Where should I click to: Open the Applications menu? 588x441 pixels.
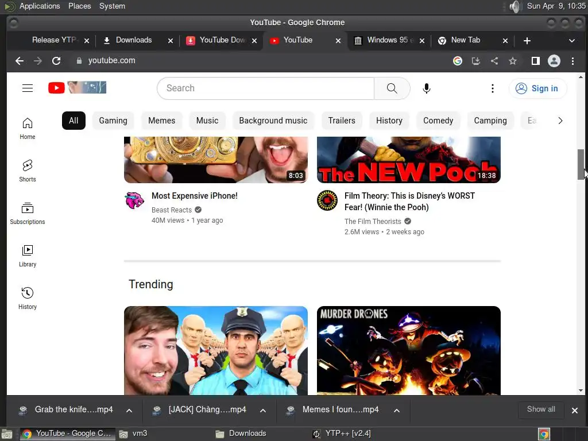point(40,6)
